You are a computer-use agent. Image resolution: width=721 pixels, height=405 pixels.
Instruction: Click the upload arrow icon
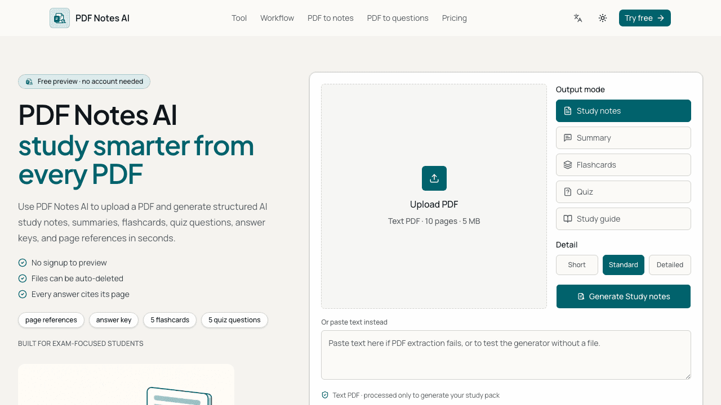(434, 178)
